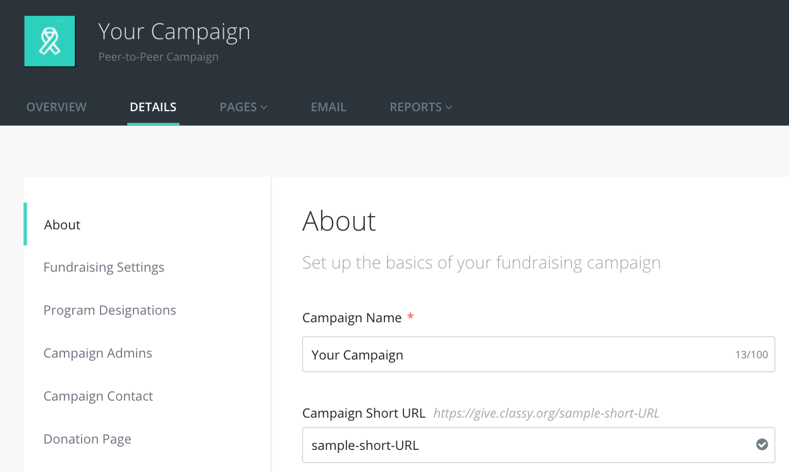Switch to the Overview tab
Screen dimensions: 789x472
click(x=56, y=107)
